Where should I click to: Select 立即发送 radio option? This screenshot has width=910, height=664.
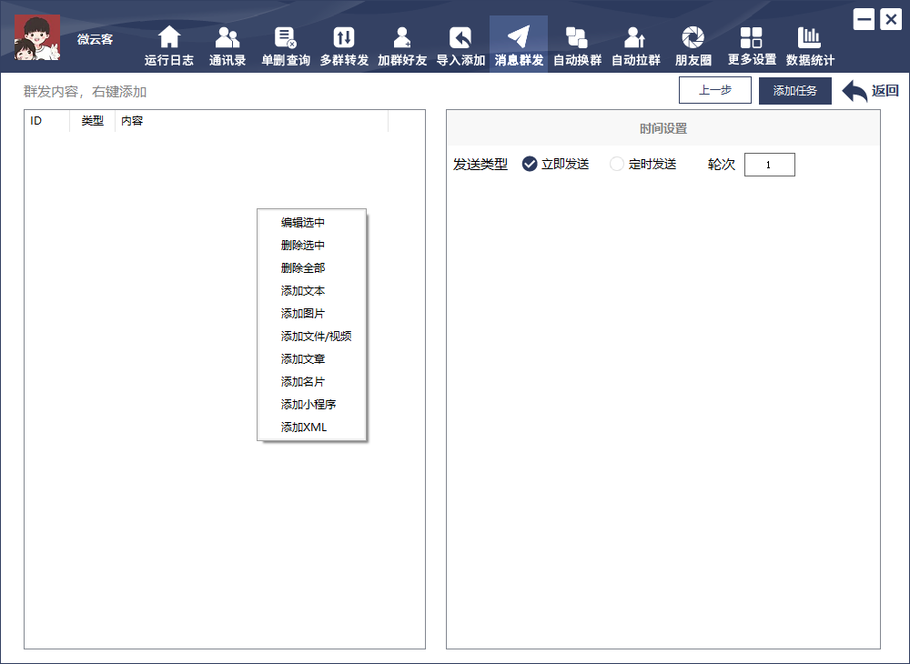[530, 164]
